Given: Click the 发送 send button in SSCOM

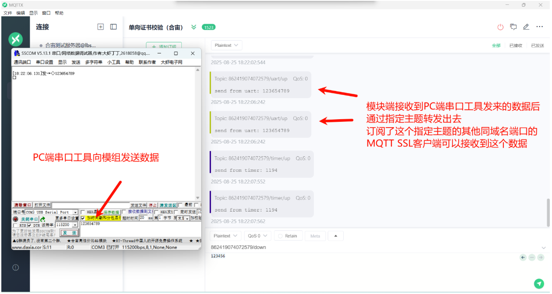Looking at the screenshot, I should (x=69, y=233).
